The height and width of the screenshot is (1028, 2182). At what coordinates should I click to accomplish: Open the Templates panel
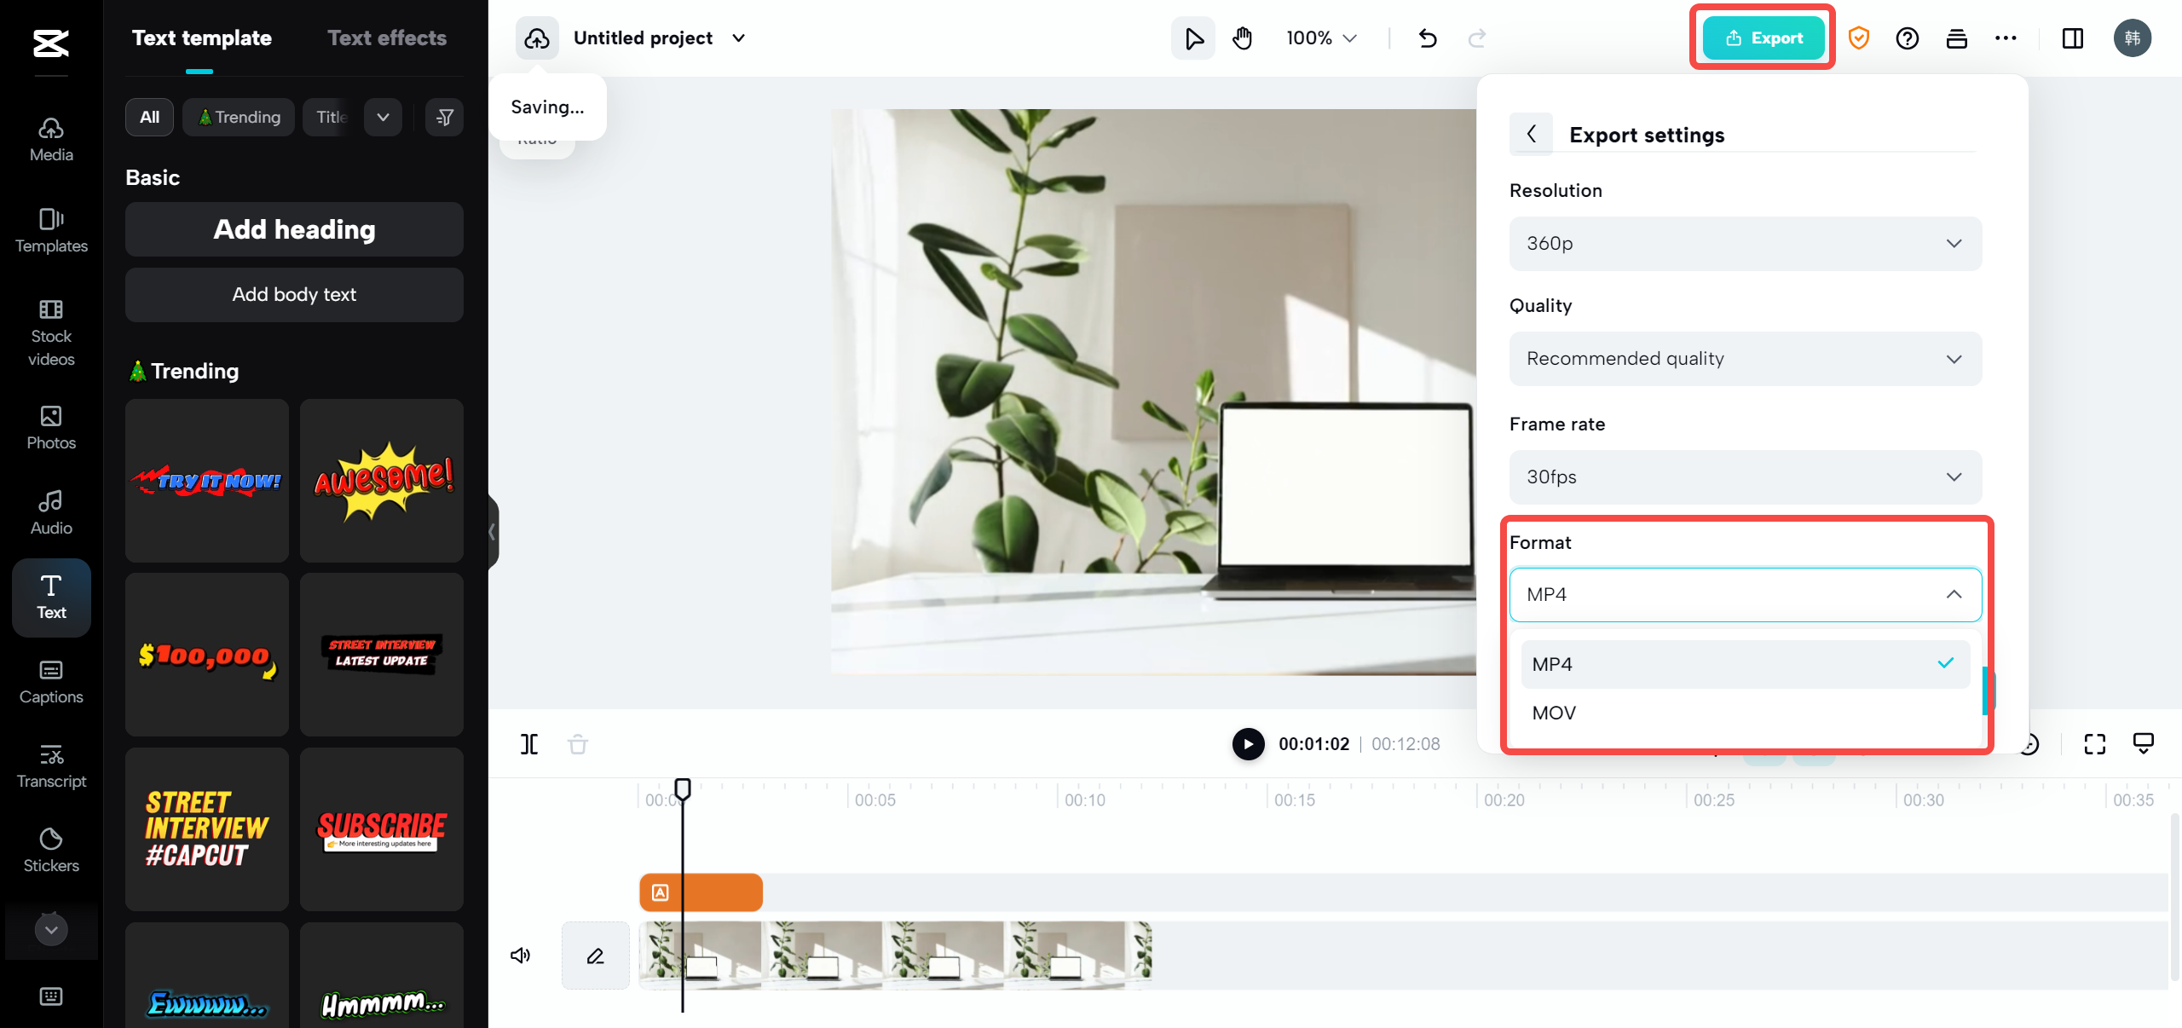[x=51, y=231]
